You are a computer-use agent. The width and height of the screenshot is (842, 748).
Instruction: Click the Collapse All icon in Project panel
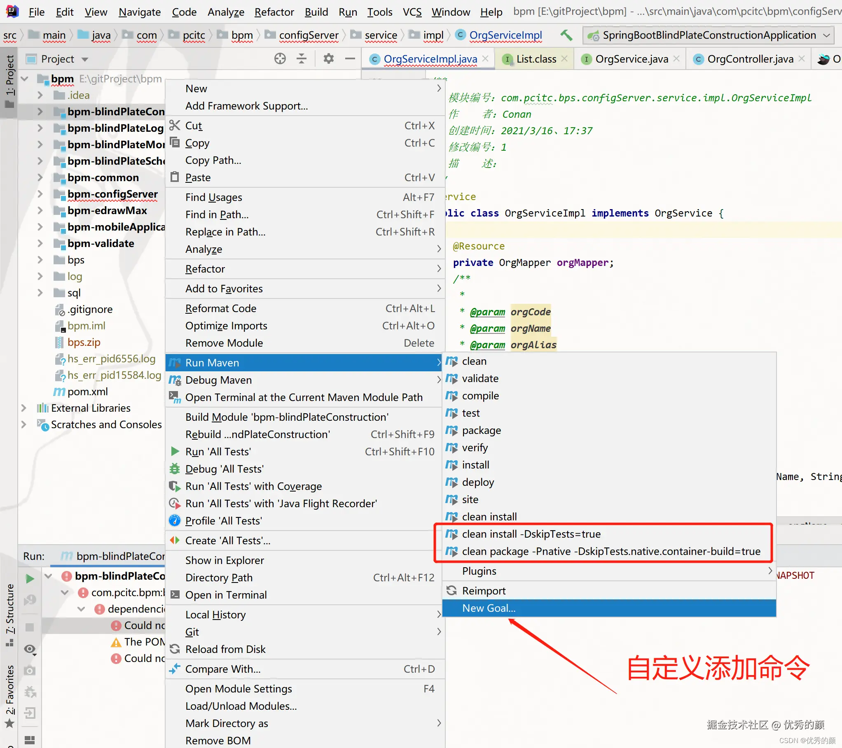[x=302, y=59]
